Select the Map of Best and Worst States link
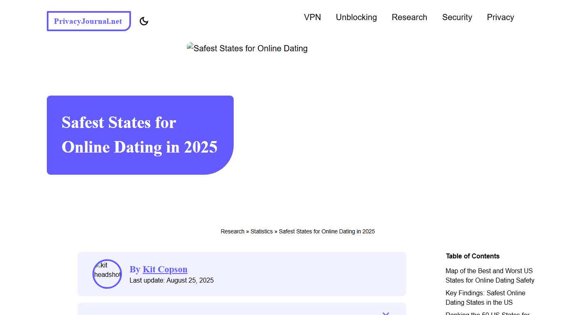The image size is (561, 315). click(490, 275)
